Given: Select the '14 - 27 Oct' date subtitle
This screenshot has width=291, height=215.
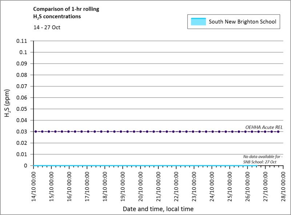Looking at the screenshot, I should [47, 27].
